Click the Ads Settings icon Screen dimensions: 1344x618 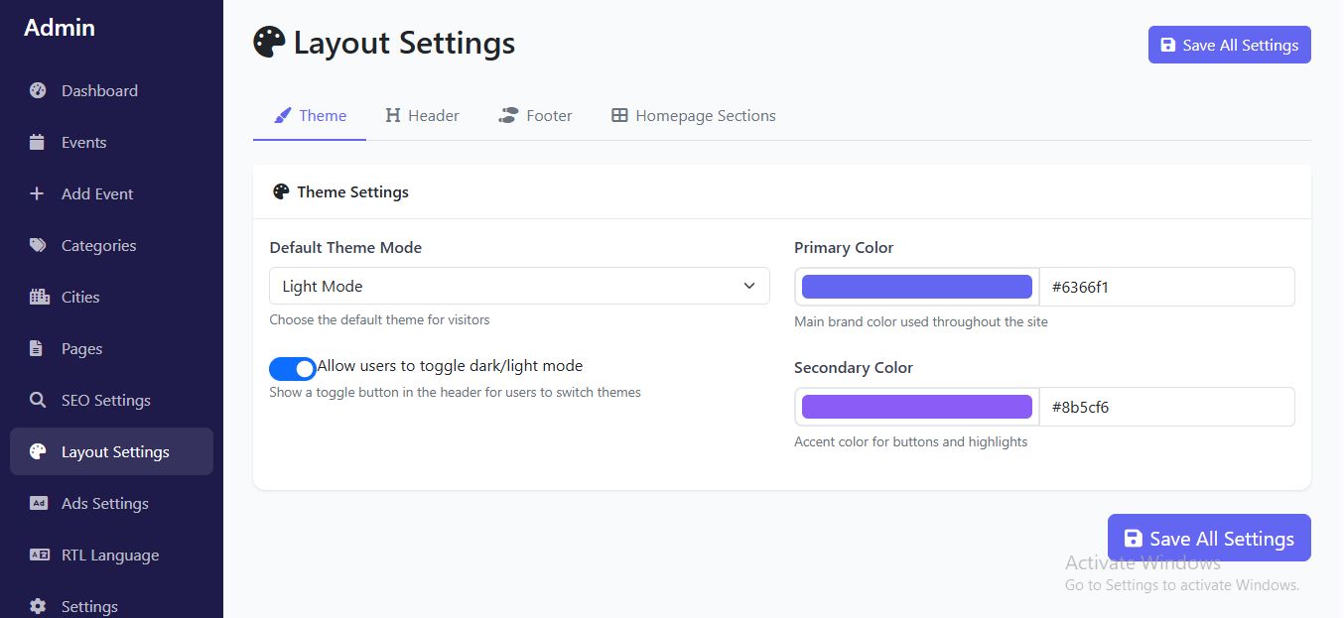[x=39, y=504]
